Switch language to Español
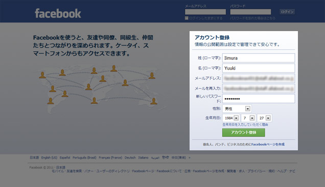This screenshot has height=187, width=325. point(65,157)
